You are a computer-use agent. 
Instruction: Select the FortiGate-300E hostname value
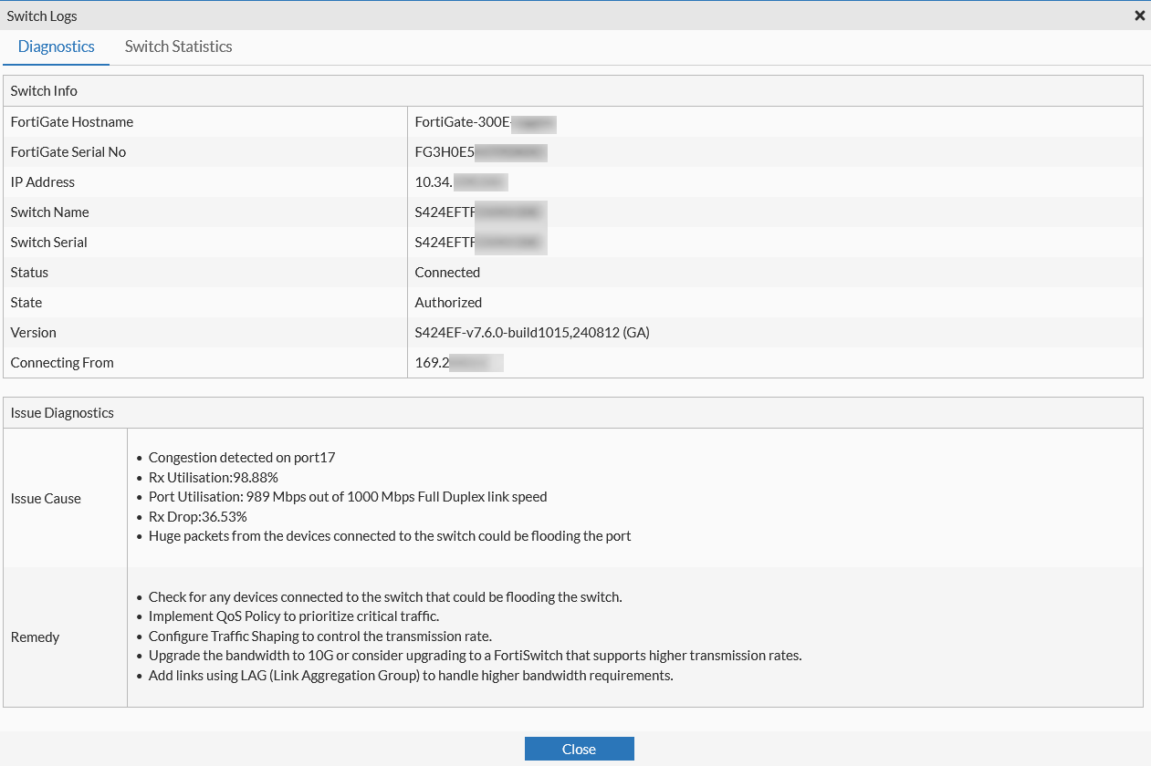pos(485,122)
